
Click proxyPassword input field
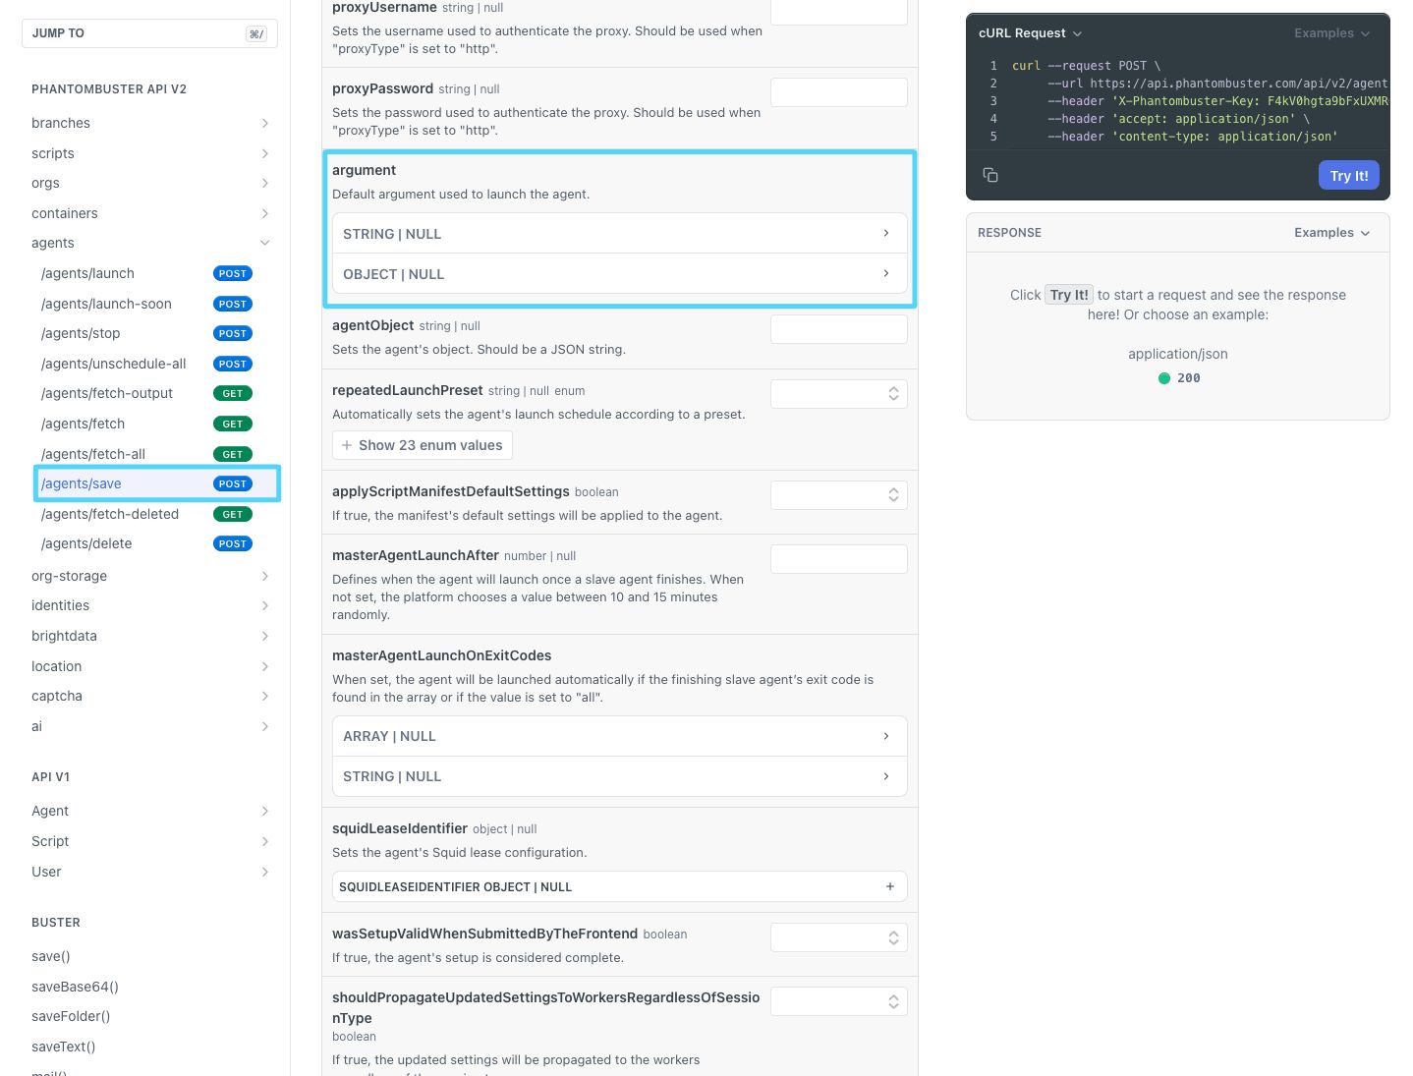[x=839, y=92]
